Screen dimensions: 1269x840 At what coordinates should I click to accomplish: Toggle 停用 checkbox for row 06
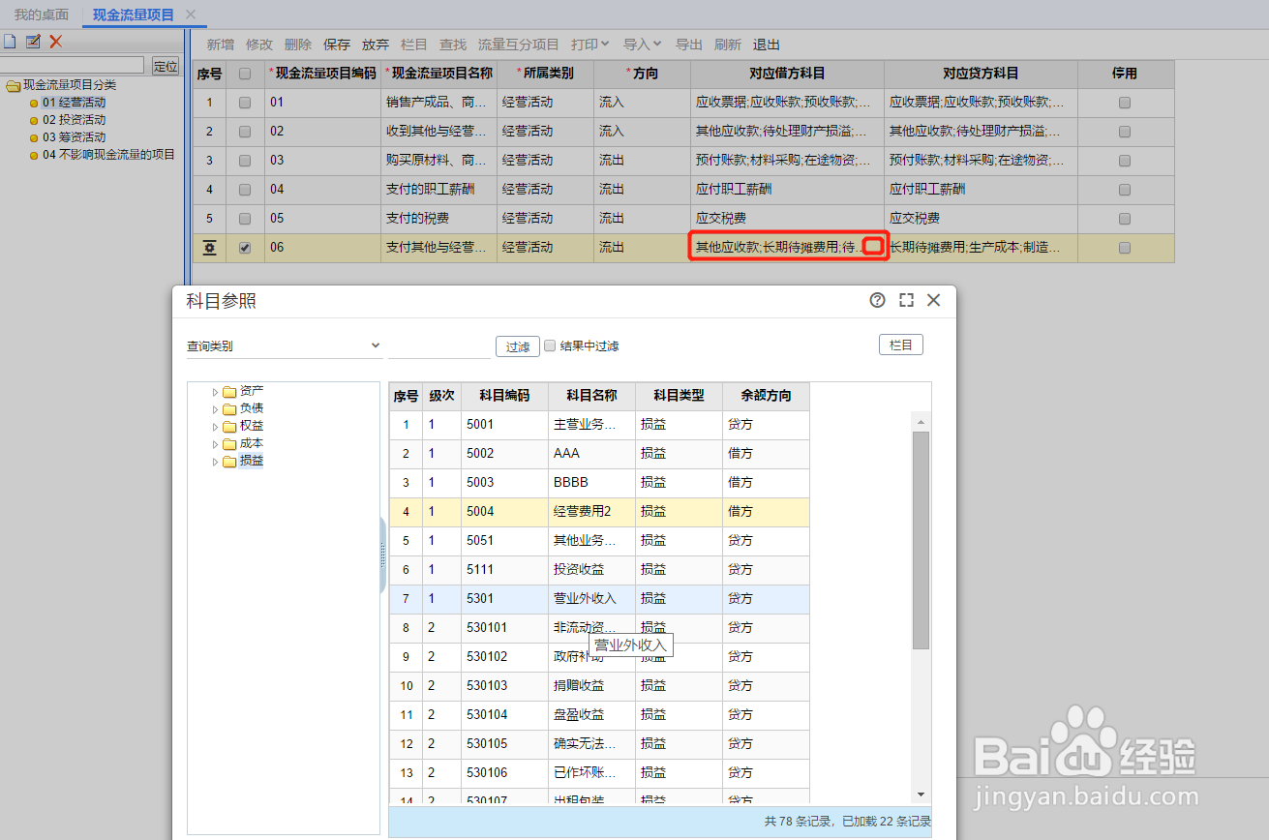1125,248
